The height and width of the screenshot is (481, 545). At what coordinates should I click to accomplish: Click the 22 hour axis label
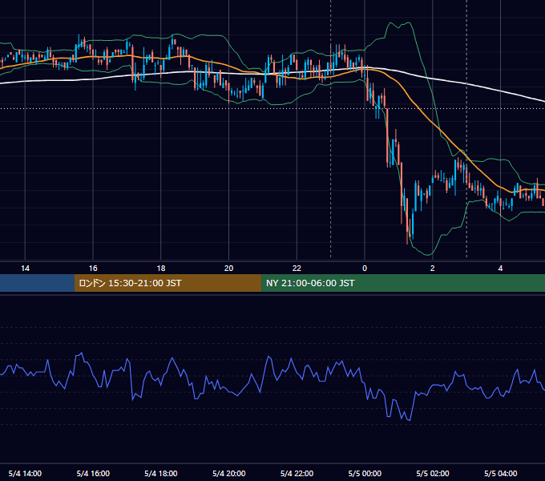coord(297,269)
